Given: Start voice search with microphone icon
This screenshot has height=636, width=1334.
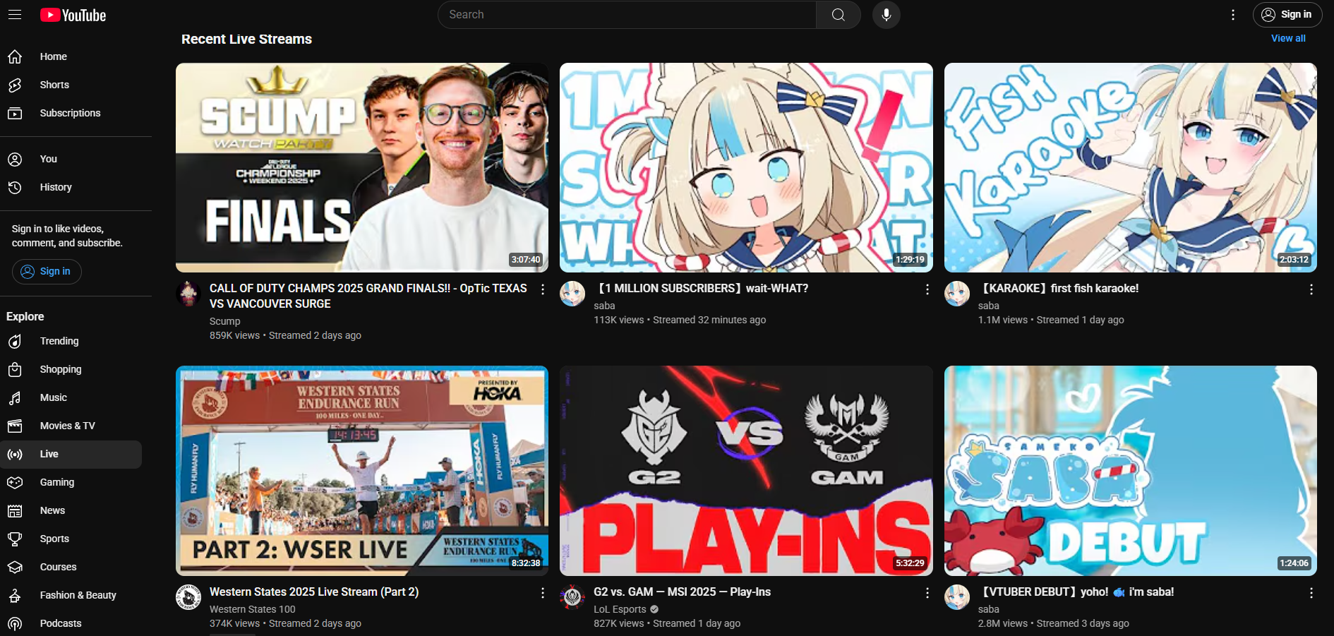Looking at the screenshot, I should [x=886, y=15].
